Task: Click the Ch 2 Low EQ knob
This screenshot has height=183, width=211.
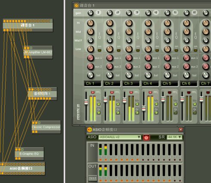Action: 110,49
